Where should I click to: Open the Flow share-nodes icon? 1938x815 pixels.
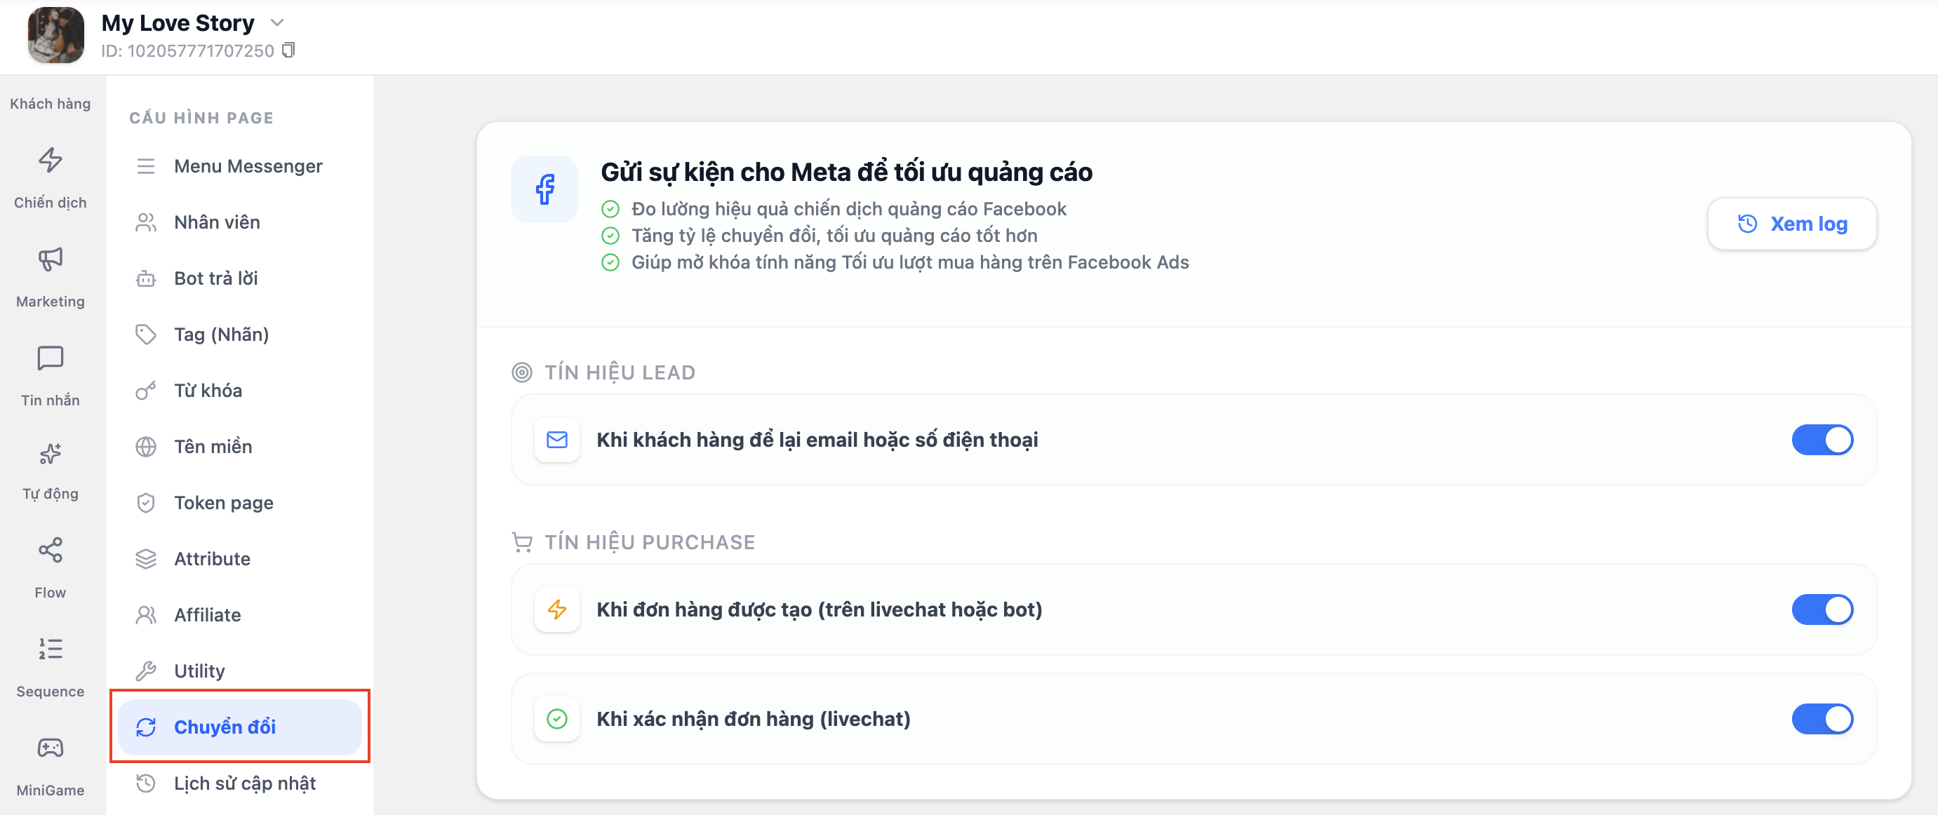(51, 551)
